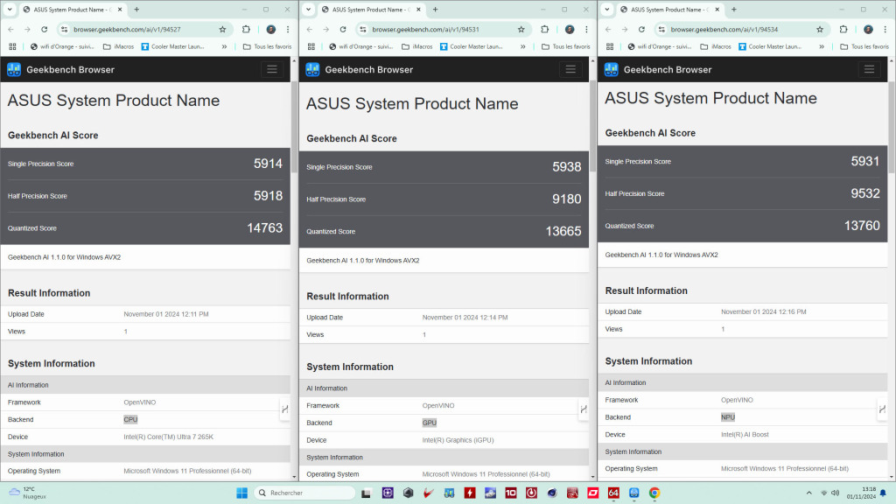
Task: Open Extensions in the 94531 window
Action: click(545, 29)
